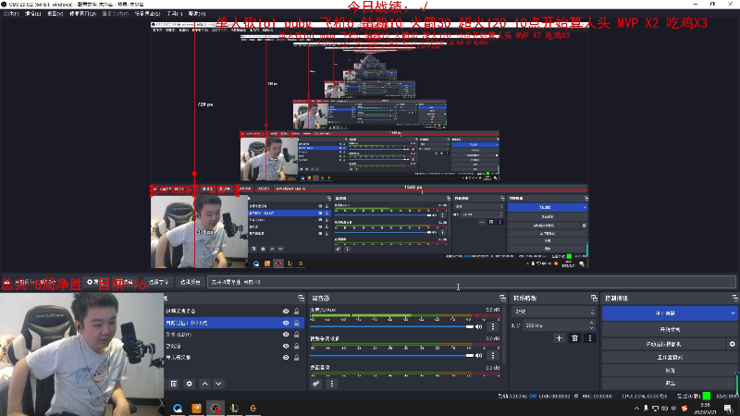The height and width of the screenshot is (416, 740).
Task: Lock the 文本 (GDI+) source
Action: coord(297,335)
